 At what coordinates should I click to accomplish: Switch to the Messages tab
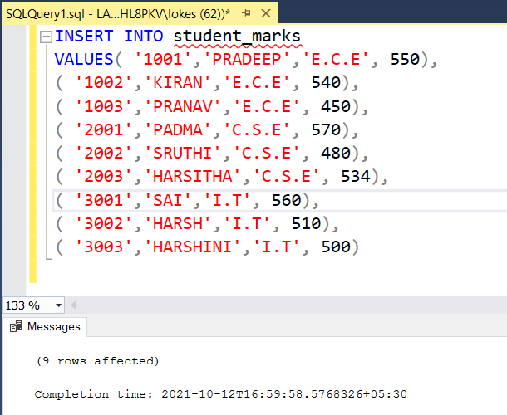(45, 326)
